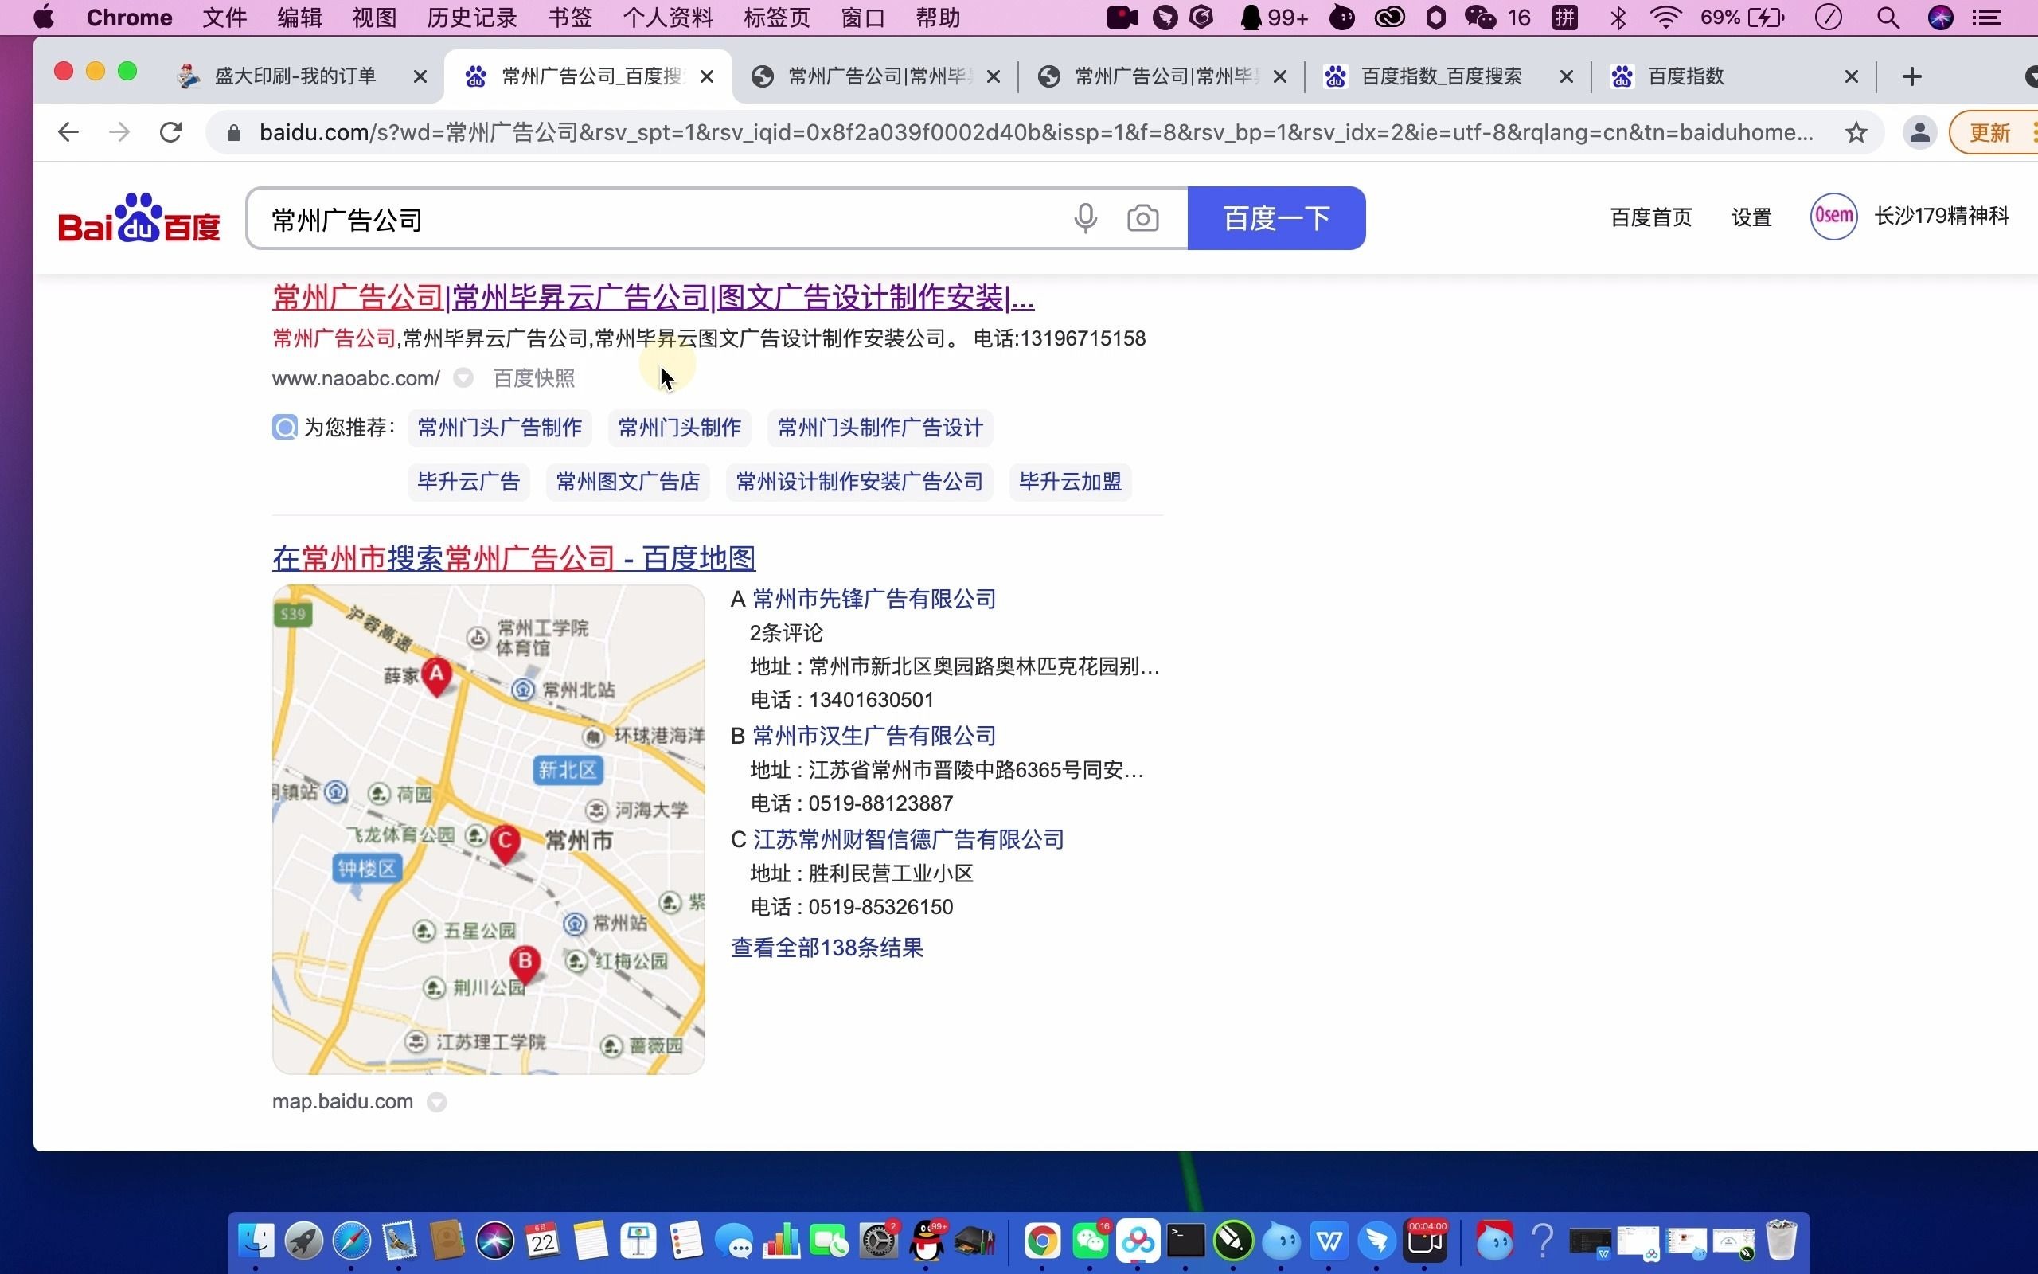Click the 百度一下 search button
2038x1274 pixels.
(1277, 218)
